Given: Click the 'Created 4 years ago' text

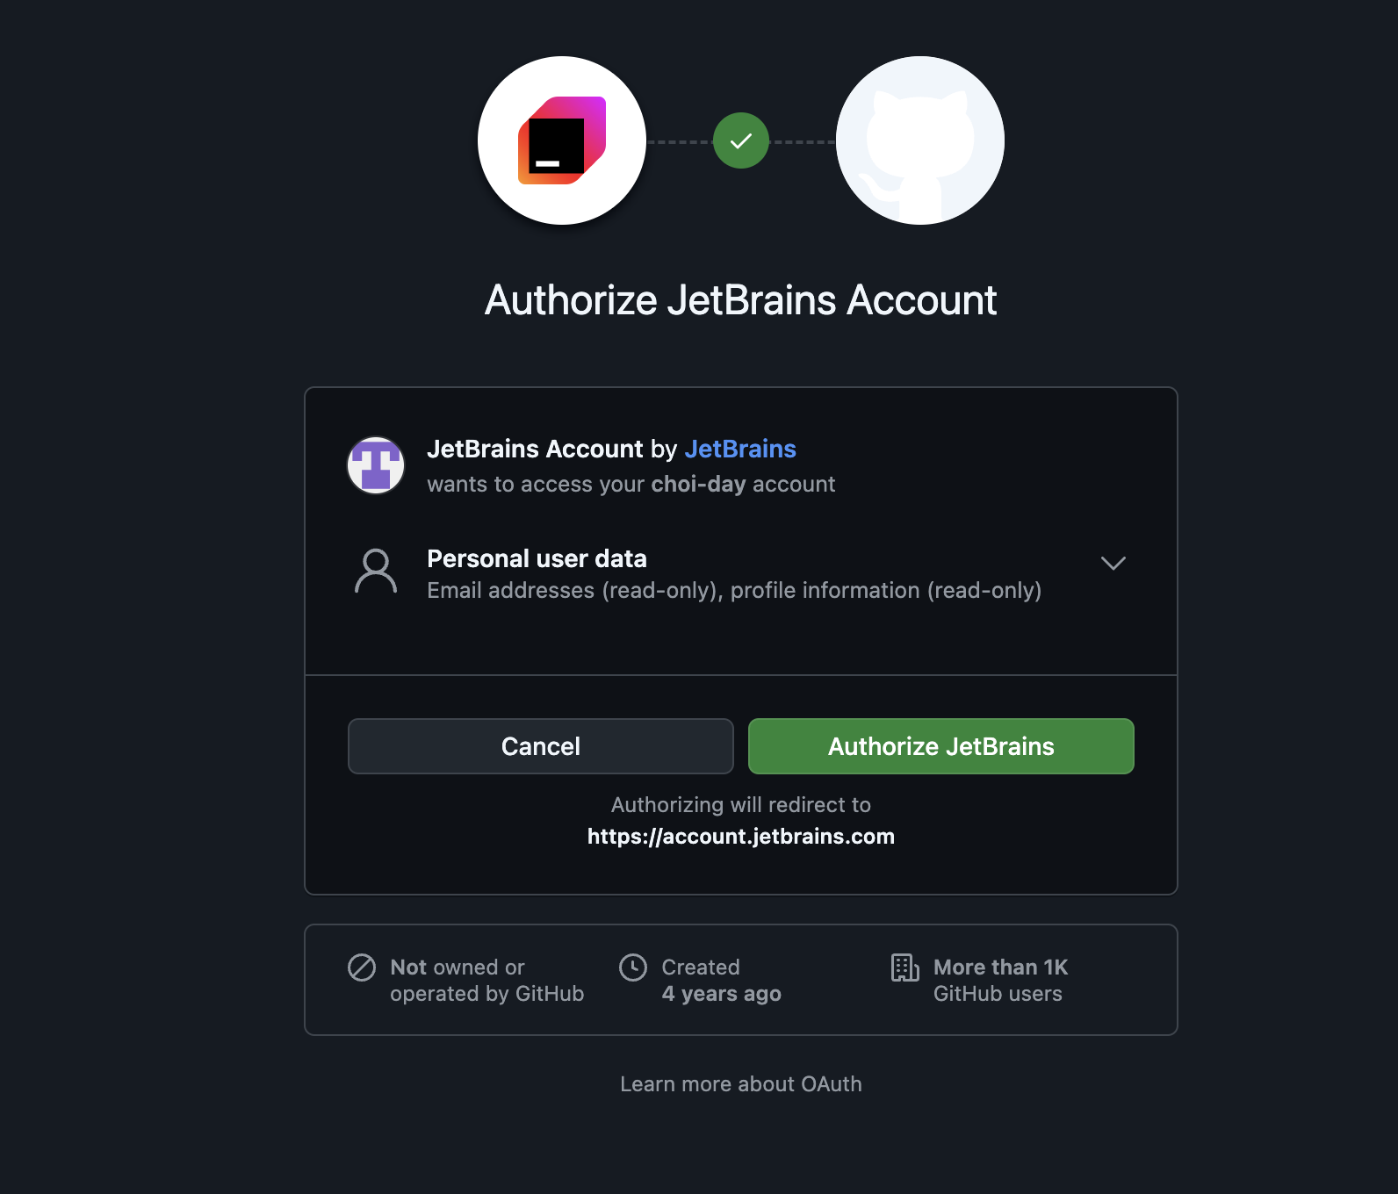Looking at the screenshot, I should 721,981.
